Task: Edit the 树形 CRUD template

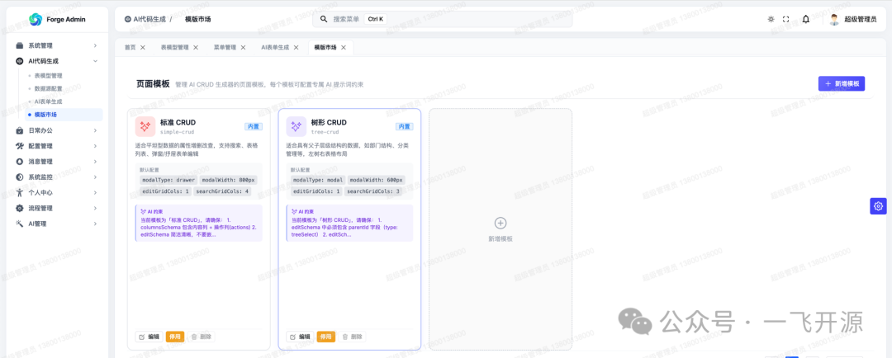Action: tap(301, 337)
